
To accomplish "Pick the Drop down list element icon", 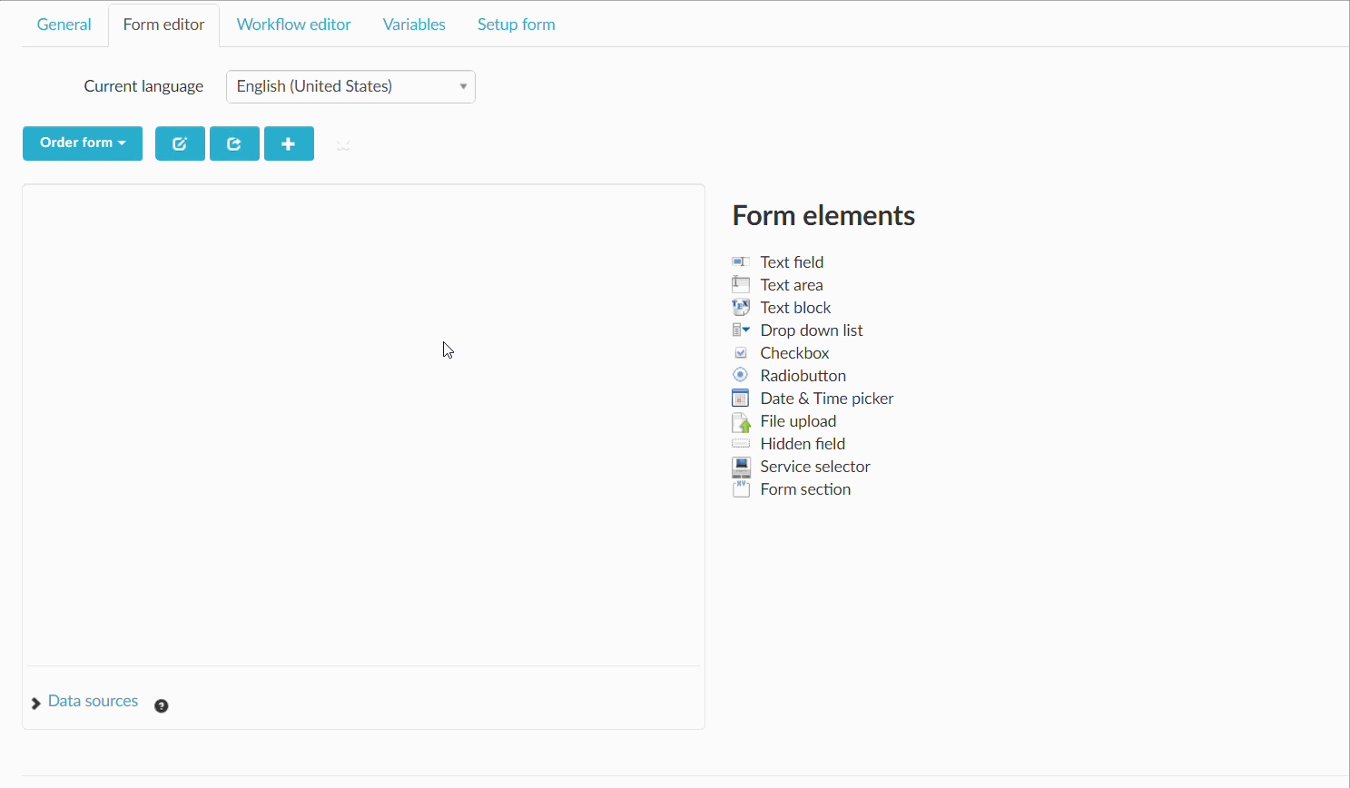I will tap(741, 330).
